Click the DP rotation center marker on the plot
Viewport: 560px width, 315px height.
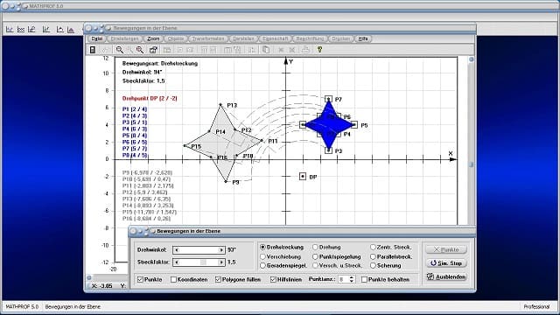tap(303, 177)
